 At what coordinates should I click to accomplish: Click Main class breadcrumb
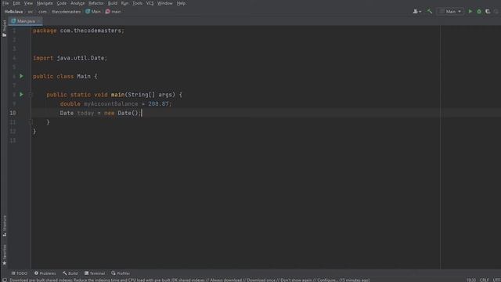(x=93, y=12)
